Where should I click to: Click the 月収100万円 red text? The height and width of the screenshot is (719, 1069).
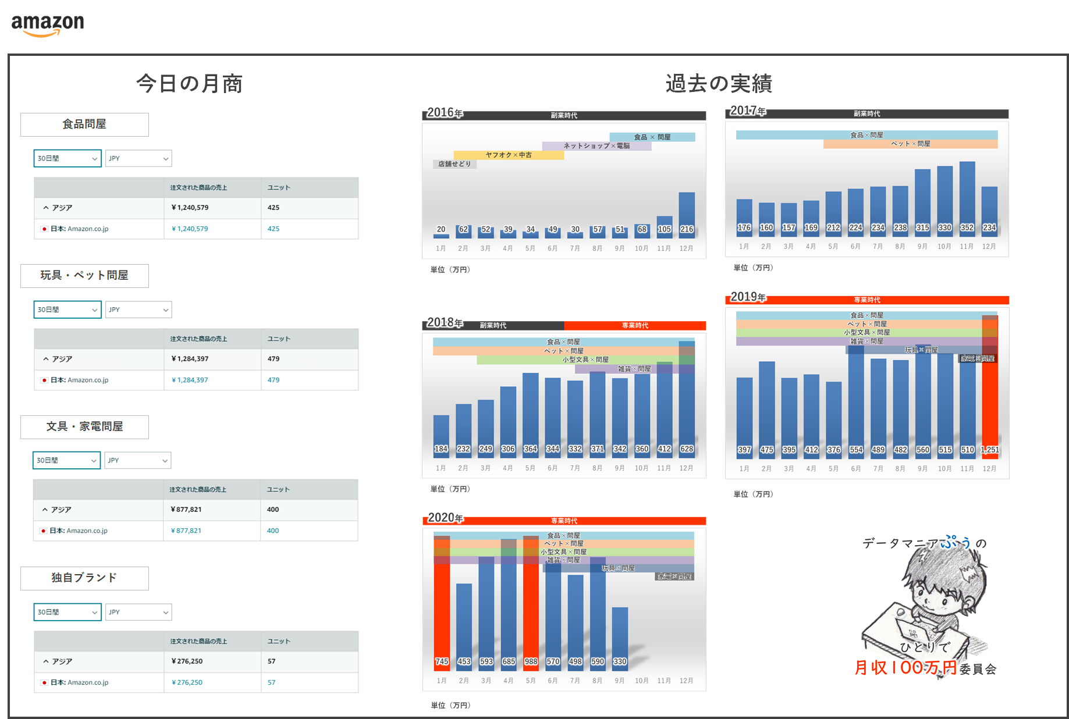click(905, 668)
